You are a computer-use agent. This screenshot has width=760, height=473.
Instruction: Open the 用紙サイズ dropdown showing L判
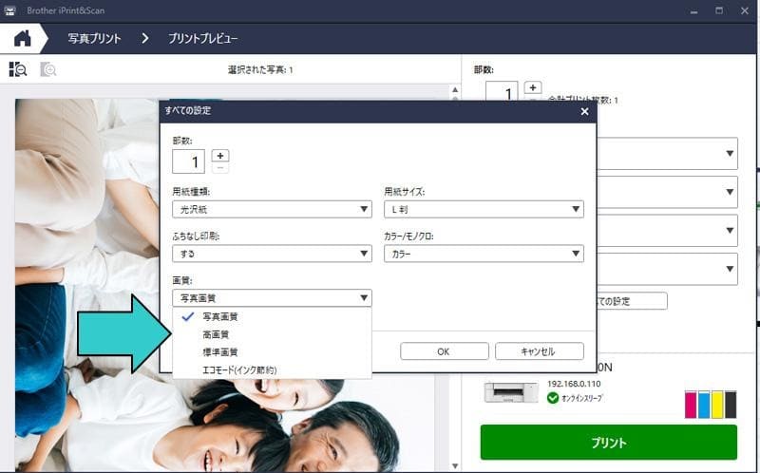(484, 209)
